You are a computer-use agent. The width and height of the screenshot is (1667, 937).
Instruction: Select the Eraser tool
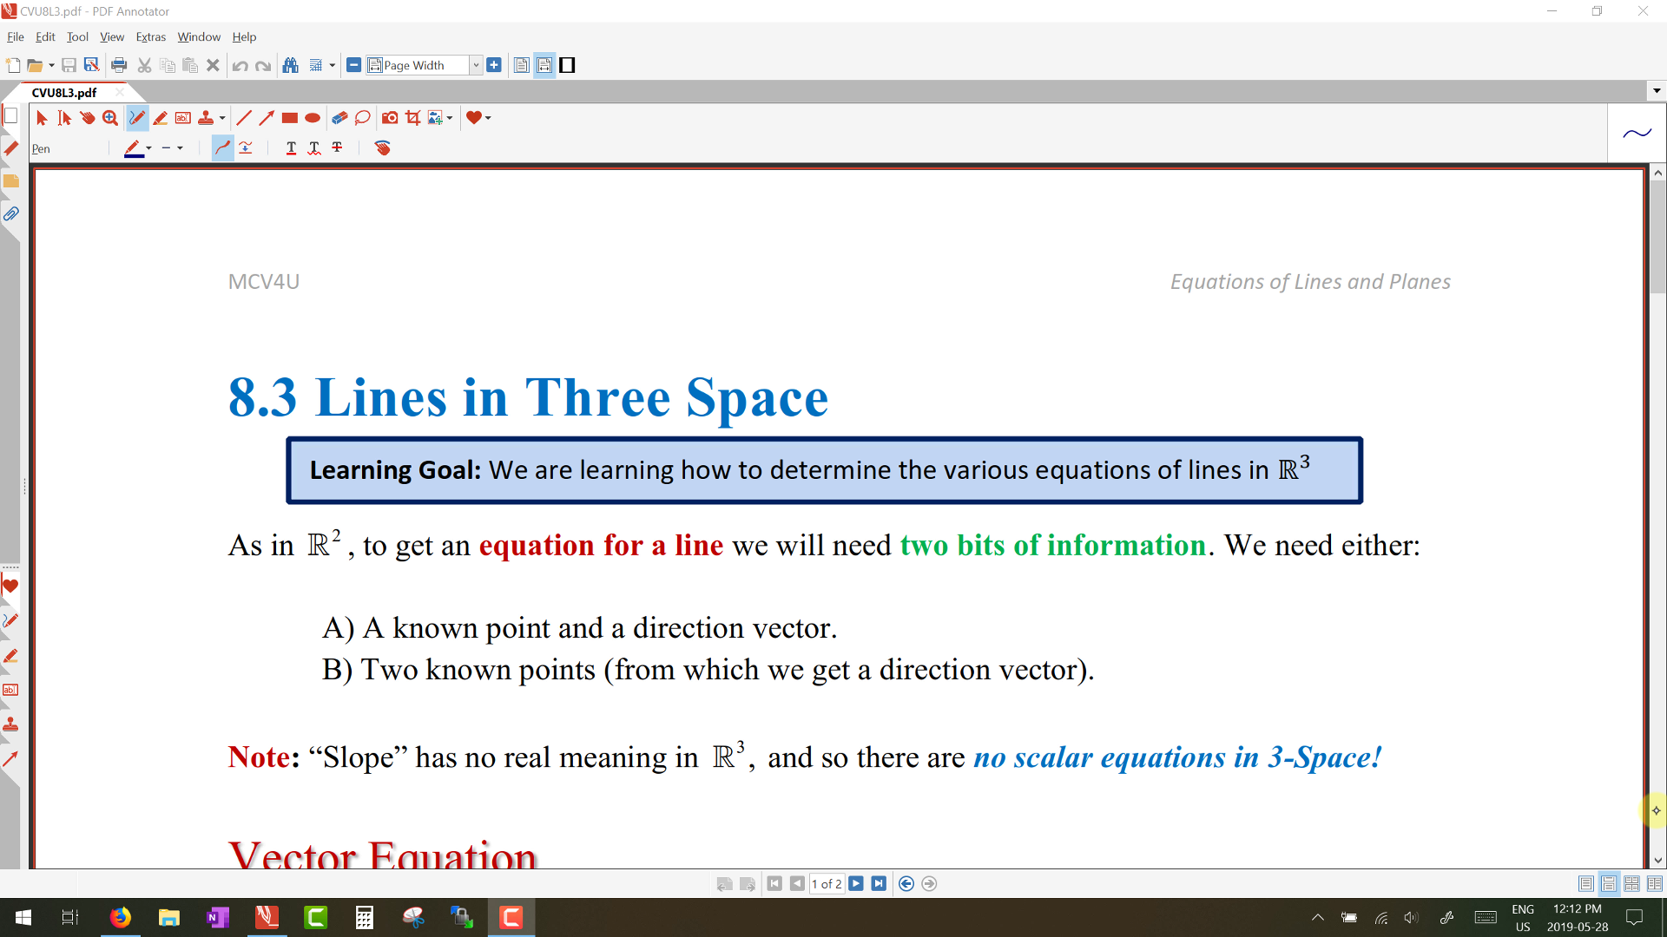pos(339,118)
